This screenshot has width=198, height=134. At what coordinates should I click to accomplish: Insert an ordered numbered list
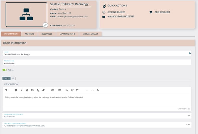pos(52,90)
